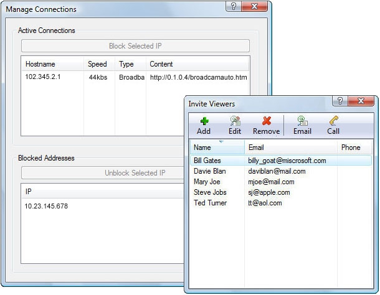Image resolution: width=380 pixels, height=295 pixels.
Task: Open the Edit viewer tool
Action: click(x=235, y=121)
